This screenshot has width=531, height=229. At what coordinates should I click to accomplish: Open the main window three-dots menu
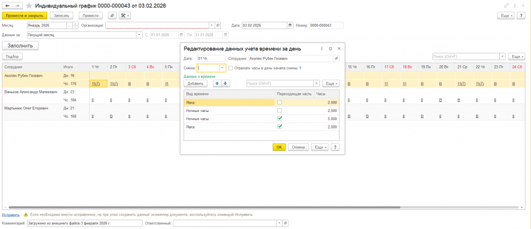[x=515, y=5]
